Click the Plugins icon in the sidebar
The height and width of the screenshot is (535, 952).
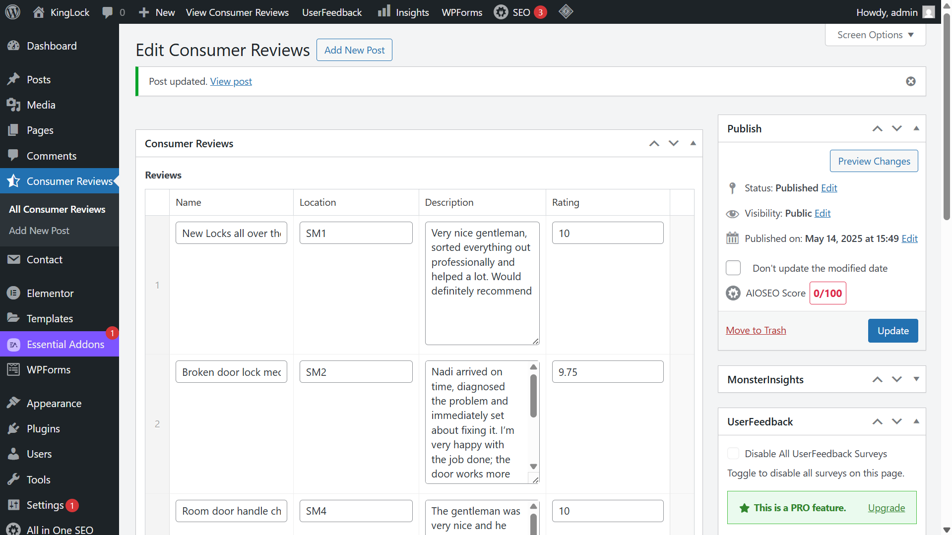(x=13, y=429)
